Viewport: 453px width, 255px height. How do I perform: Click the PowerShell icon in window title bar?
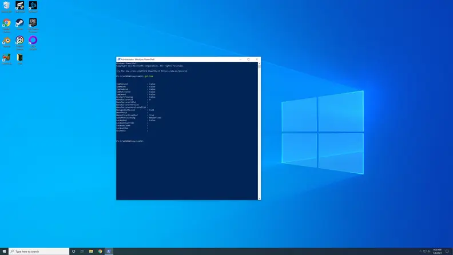pyautogui.click(x=119, y=59)
